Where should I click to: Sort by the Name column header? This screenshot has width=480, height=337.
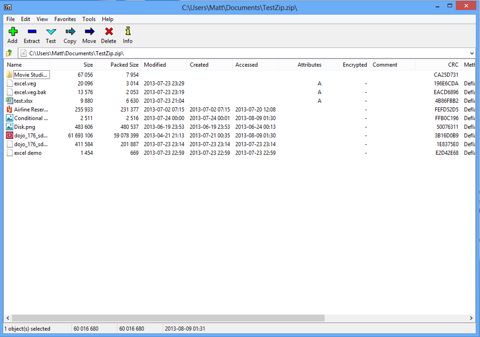pyautogui.click(x=27, y=65)
